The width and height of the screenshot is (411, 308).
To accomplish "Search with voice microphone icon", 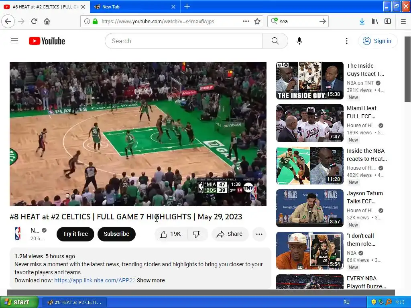I will 299,41.
